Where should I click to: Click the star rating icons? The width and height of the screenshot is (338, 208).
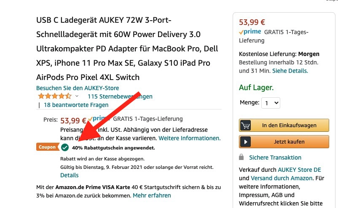tap(54, 96)
